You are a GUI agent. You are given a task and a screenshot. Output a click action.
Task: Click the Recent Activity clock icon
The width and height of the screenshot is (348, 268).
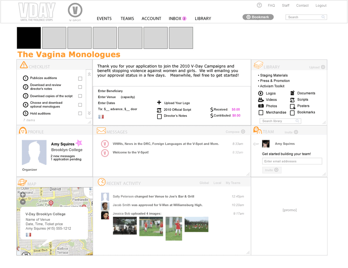click(x=101, y=182)
